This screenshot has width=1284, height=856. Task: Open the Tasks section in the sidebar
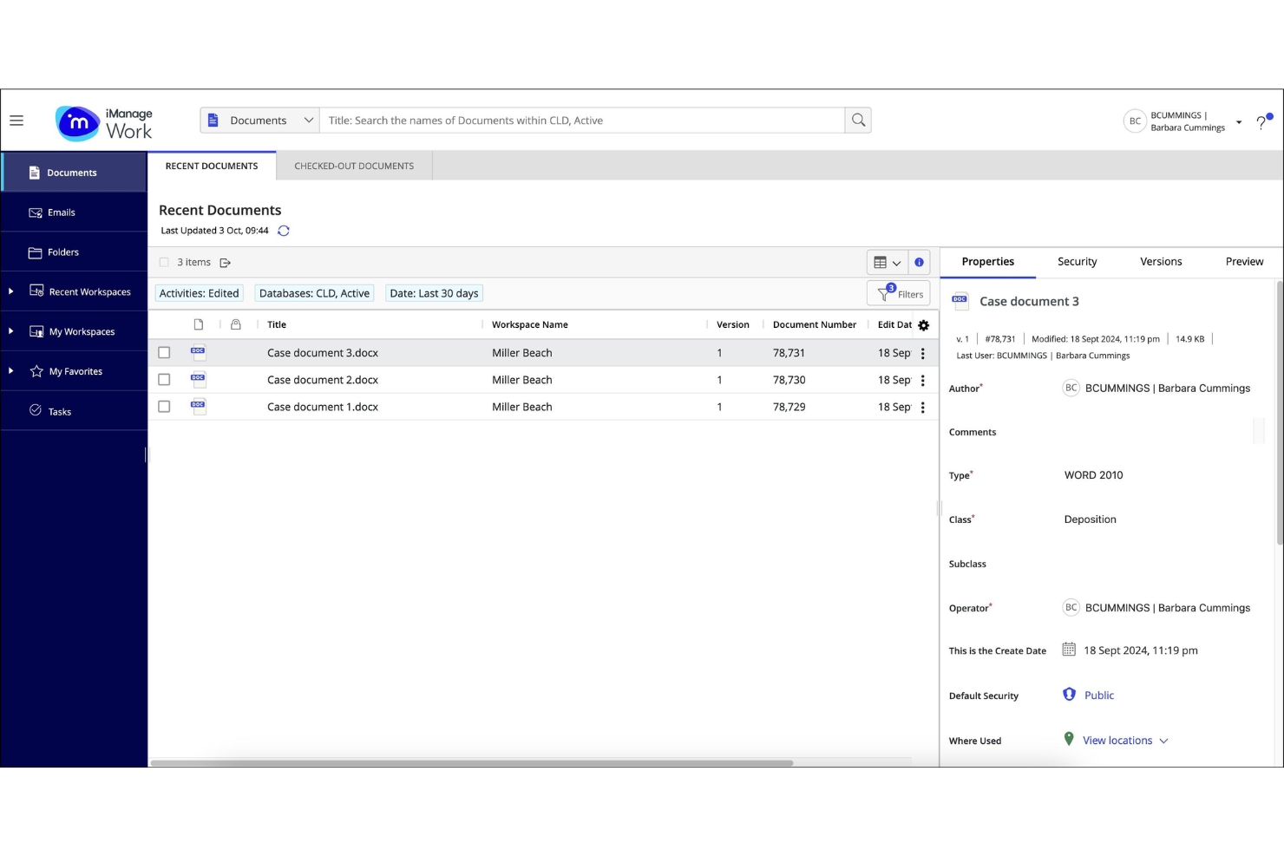point(60,411)
